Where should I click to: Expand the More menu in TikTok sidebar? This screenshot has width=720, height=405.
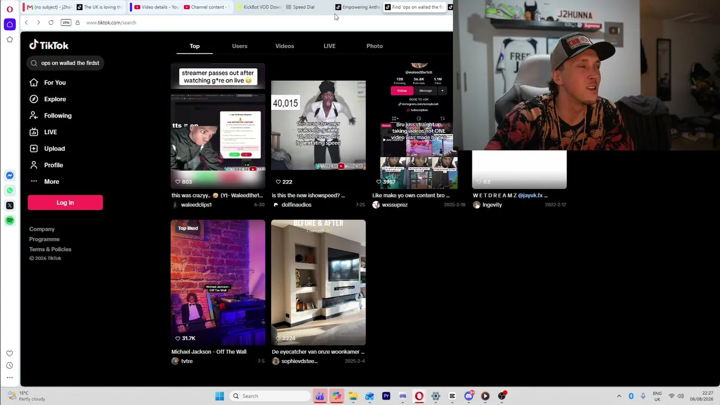coord(52,182)
